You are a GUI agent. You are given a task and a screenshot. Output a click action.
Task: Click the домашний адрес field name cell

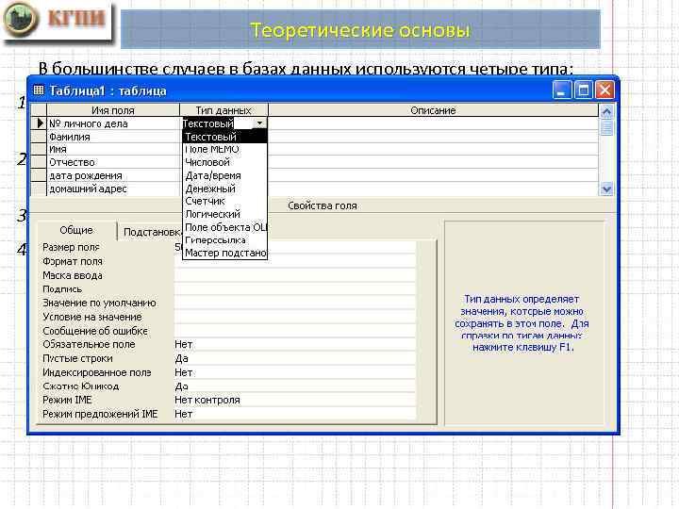click(113, 189)
